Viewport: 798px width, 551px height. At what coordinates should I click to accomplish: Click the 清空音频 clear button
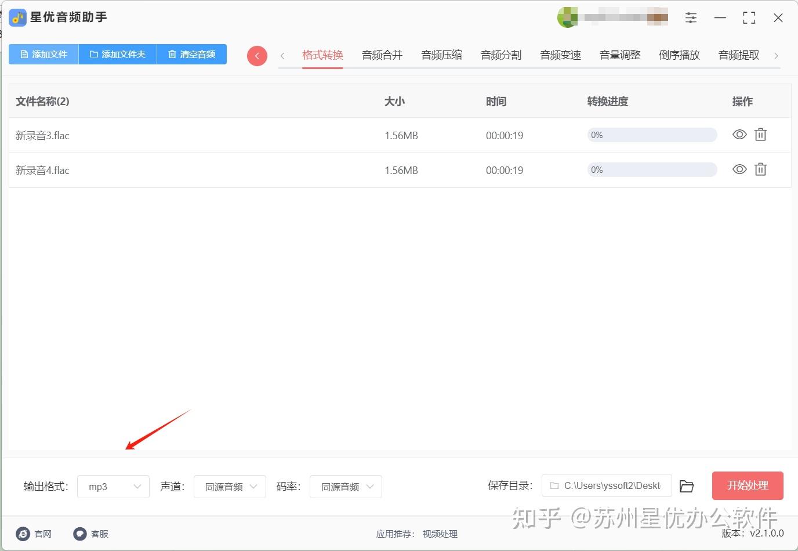coord(191,54)
